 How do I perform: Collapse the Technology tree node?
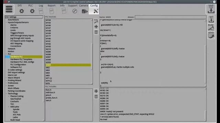[x=6, y=94]
